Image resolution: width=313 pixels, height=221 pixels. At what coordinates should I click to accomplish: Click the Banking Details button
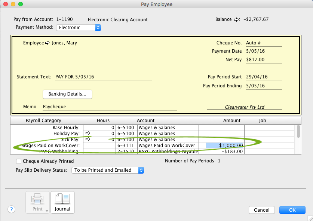point(68,94)
